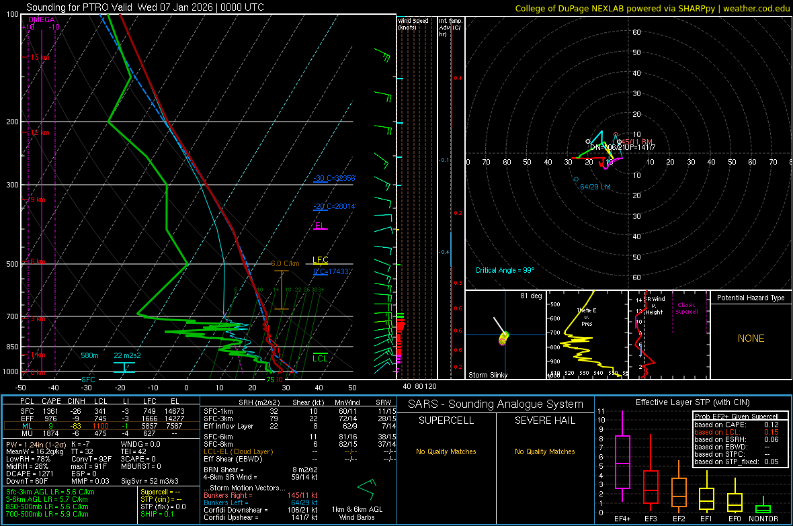Image resolution: width=793 pixels, height=526 pixels.
Task: Click the SHIP = 0.1 value
Action: point(157,514)
